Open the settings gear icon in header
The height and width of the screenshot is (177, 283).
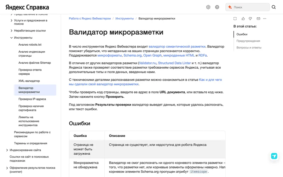[208, 7]
